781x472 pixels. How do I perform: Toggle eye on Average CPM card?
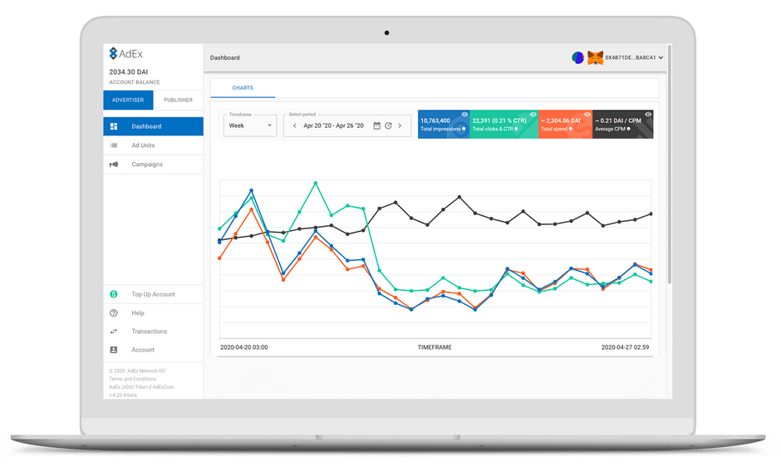tap(648, 115)
